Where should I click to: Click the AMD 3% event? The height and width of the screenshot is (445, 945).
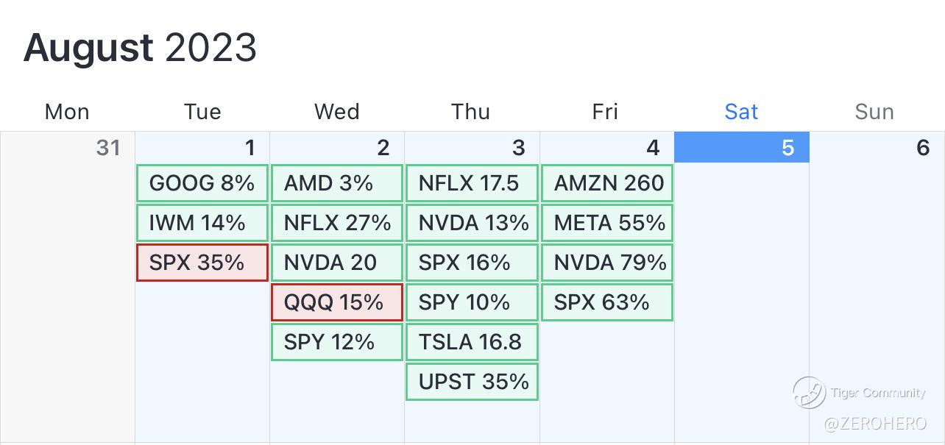coord(337,183)
